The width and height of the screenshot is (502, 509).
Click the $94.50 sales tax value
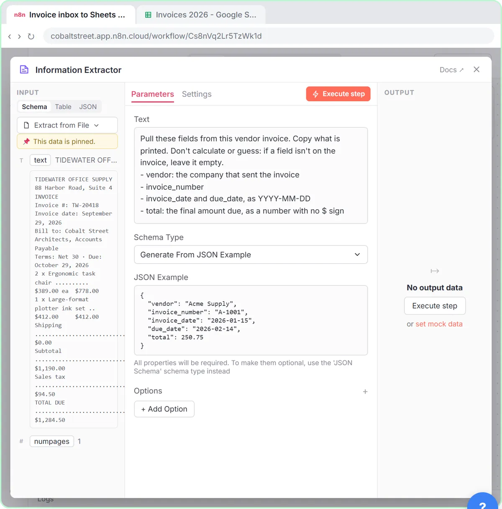tap(45, 394)
